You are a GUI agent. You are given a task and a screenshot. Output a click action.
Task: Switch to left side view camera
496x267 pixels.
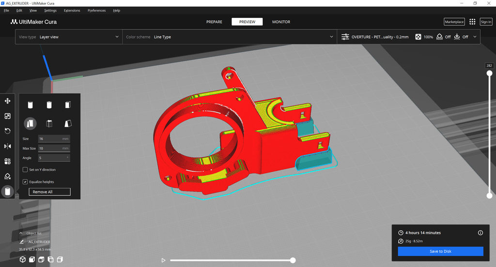pyautogui.click(x=50, y=259)
